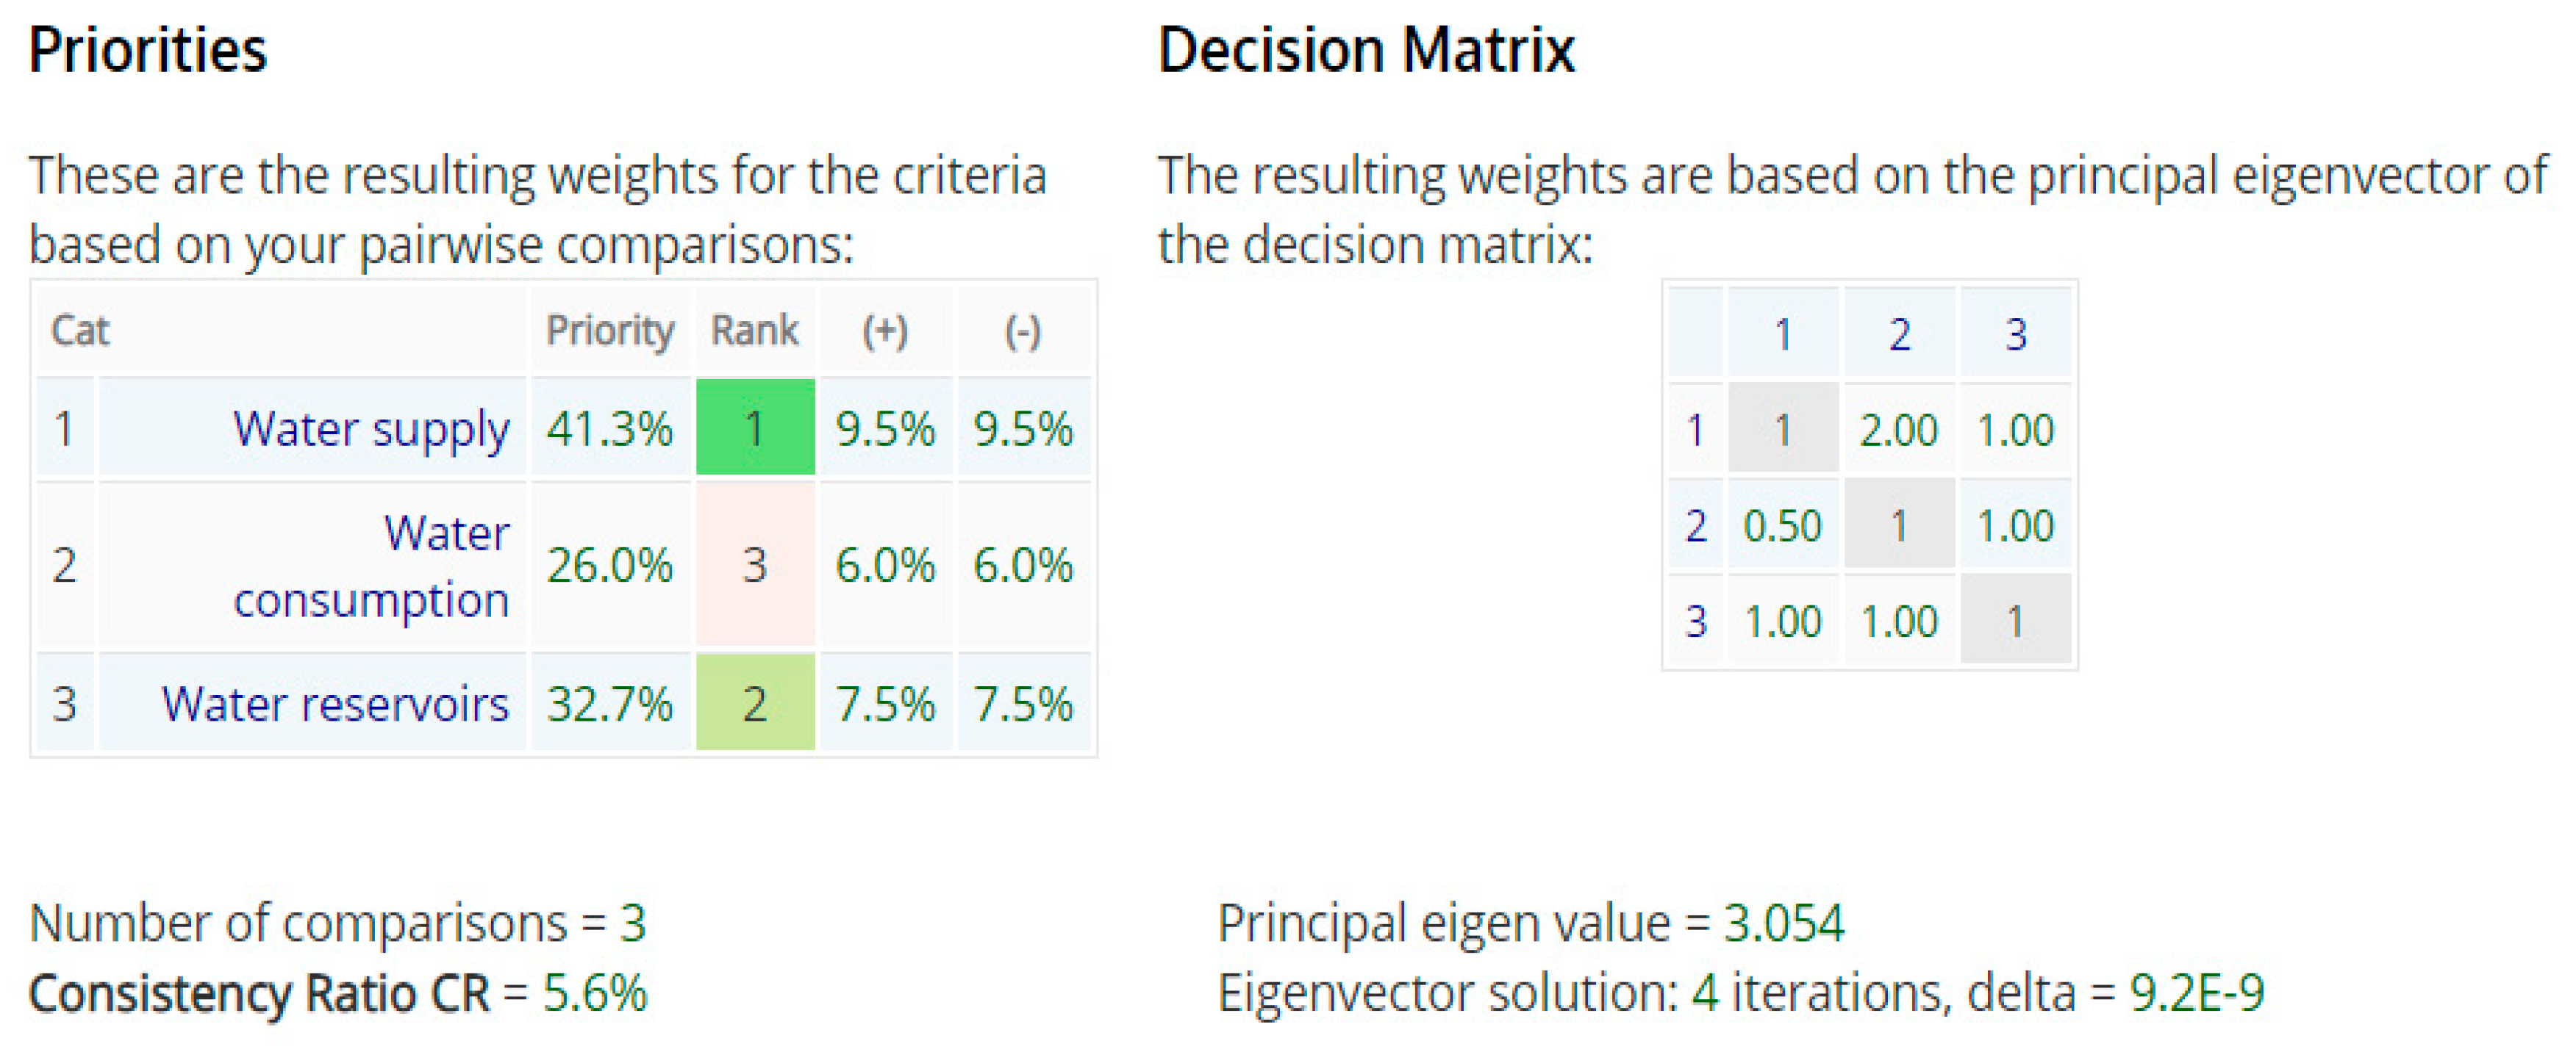The image size is (2576, 1052).
Task: Select the Water supply criterion name
Action: [371, 428]
